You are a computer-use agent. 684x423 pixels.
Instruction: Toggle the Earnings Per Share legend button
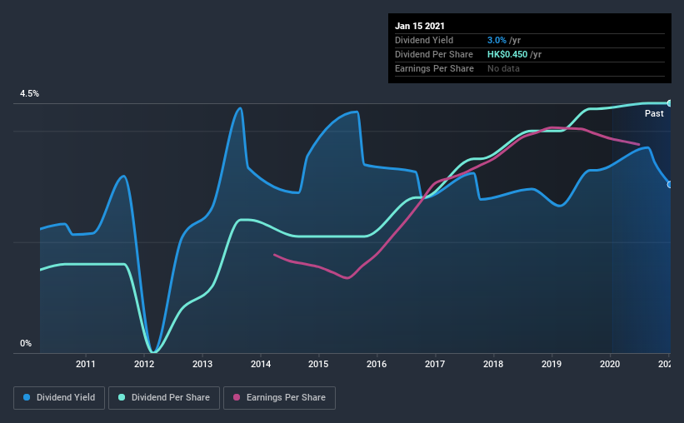click(x=279, y=398)
